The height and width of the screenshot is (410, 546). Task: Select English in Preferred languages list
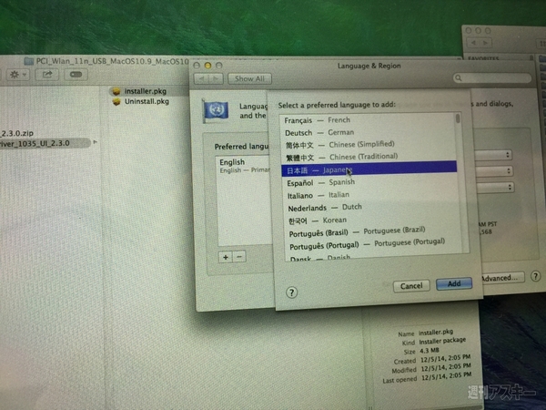[245, 166]
